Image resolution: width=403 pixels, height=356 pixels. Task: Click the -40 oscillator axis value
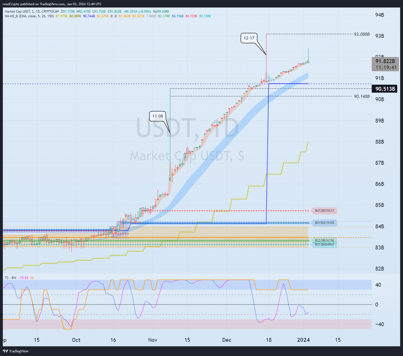pos(379,324)
